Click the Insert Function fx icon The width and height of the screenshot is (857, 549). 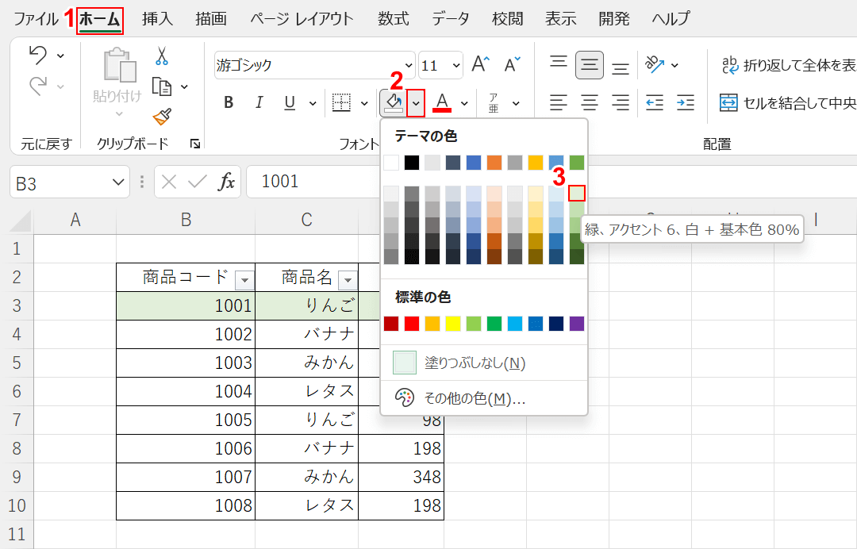pos(227,182)
